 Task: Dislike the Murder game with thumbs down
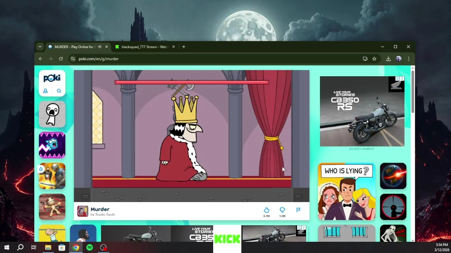(x=282, y=210)
